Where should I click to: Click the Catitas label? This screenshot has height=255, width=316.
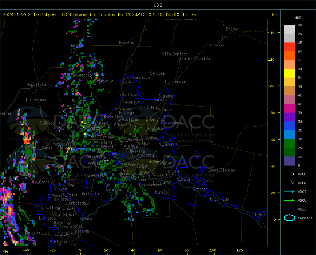(200, 189)
